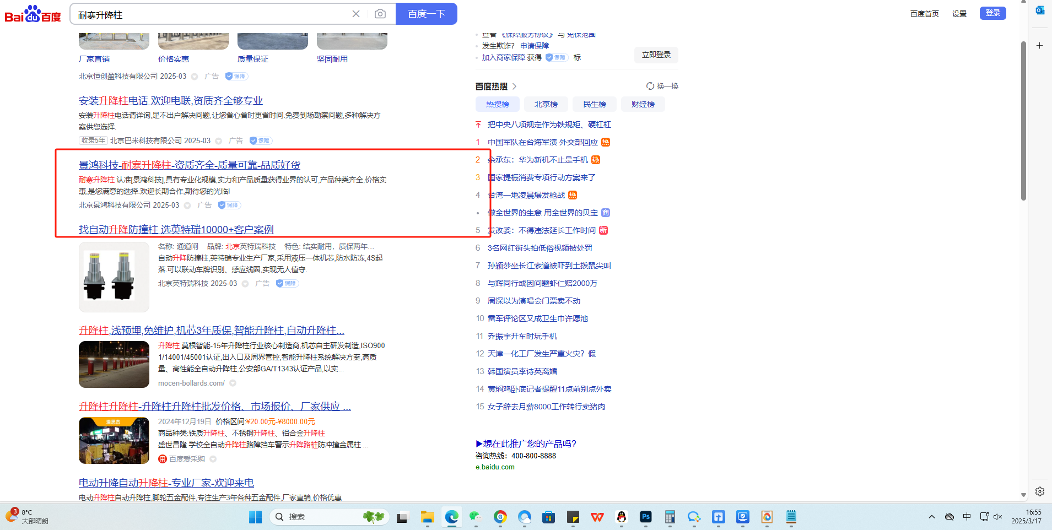This screenshot has height=530, width=1052.
Task: Switch to the 北京榜 tab
Action: (546, 104)
